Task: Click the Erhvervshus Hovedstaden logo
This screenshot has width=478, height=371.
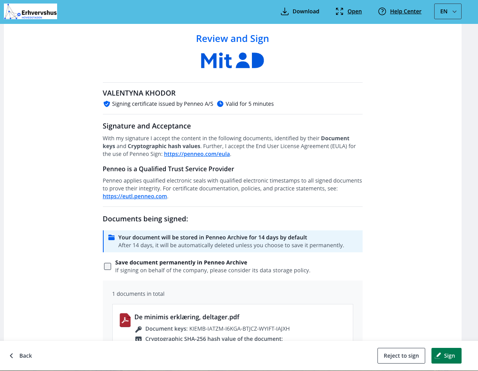Action: (x=31, y=12)
